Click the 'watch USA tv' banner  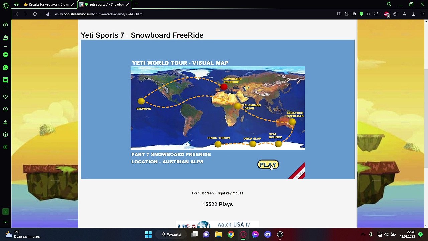pos(218,224)
